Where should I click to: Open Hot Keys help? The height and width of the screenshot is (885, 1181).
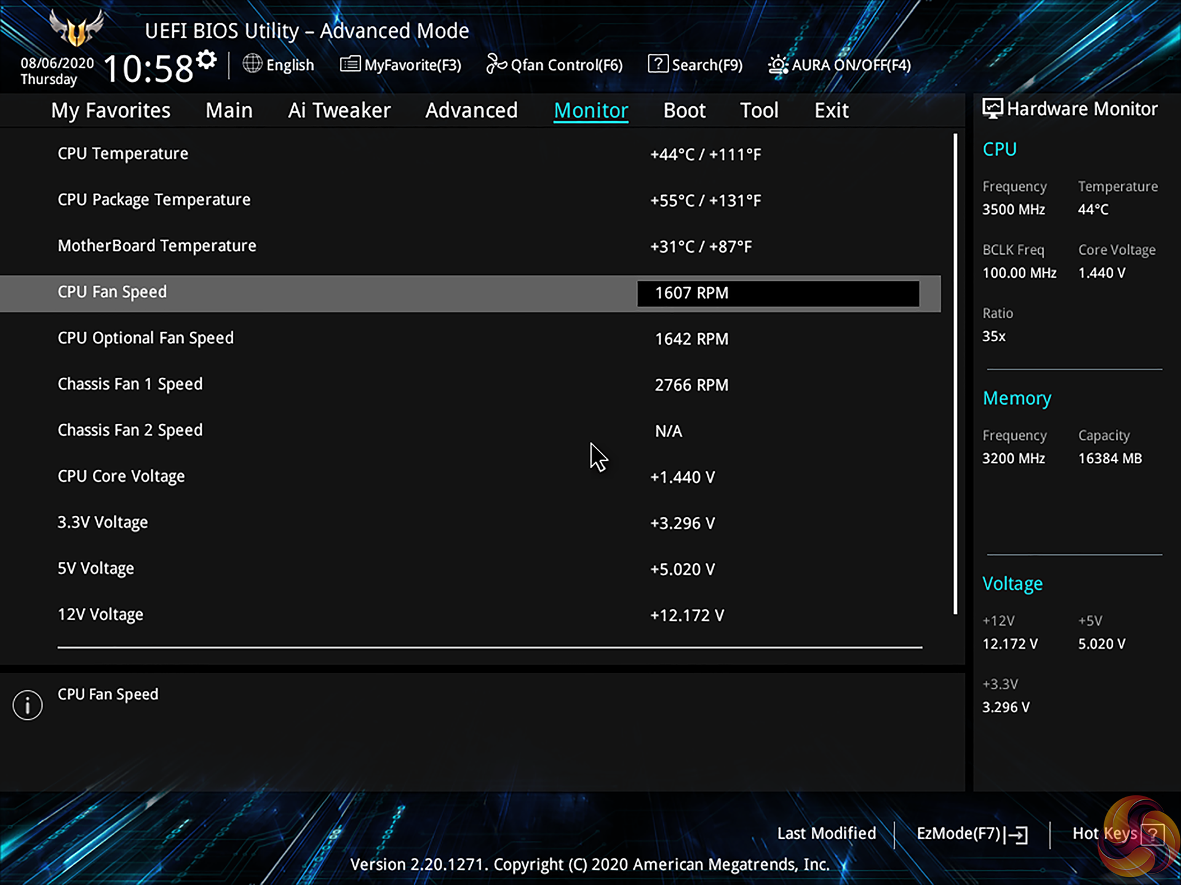point(1116,834)
